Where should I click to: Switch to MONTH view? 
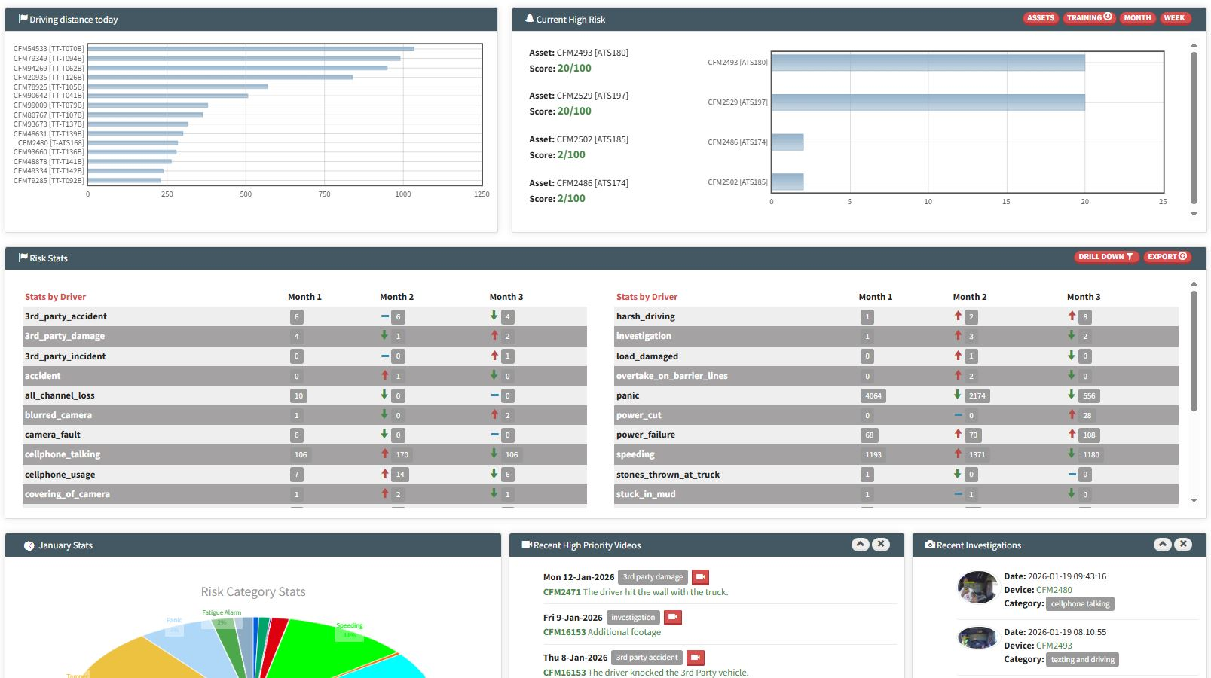tap(1137, 17)
